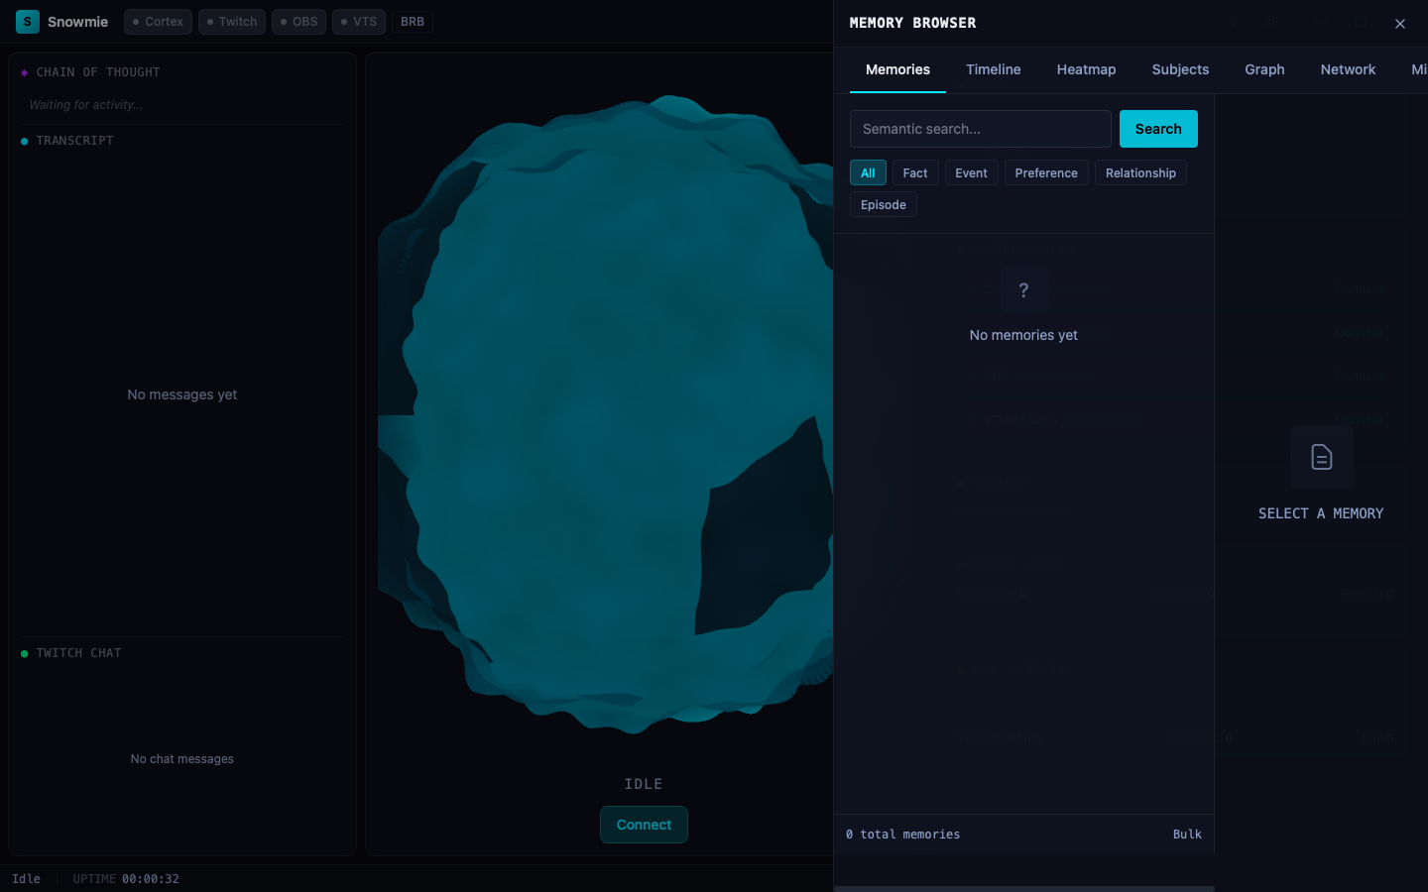Open the Graph tab
The height and width of the screenshot is (892, 1428).
1264,69
